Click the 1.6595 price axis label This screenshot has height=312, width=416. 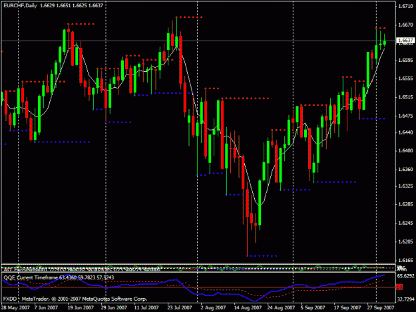[x=405, y=60]
